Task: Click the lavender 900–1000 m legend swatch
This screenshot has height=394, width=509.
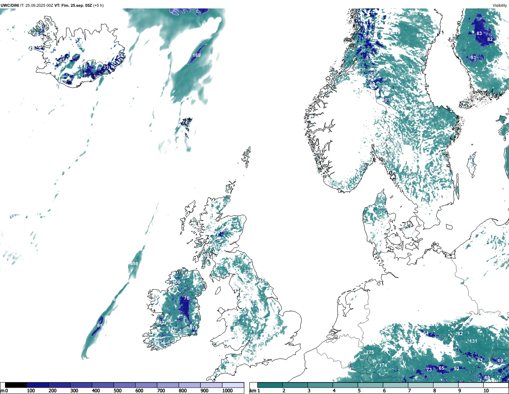Action: pyautogui.click(x=211, y=385)
